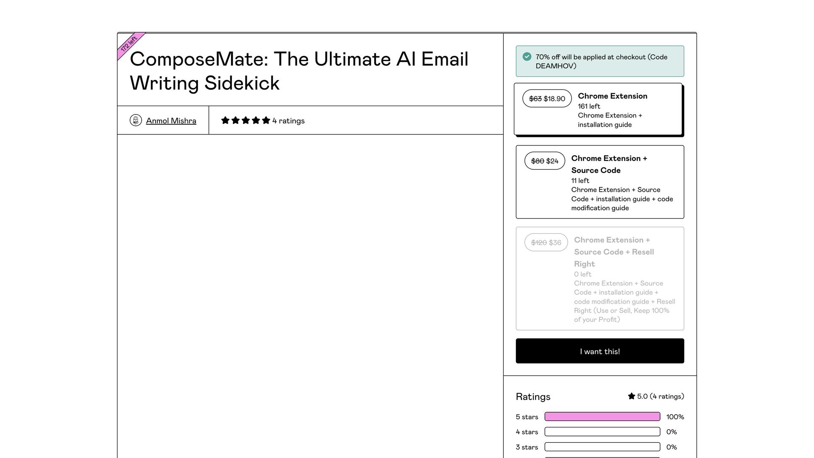Image resolution: width=814 pixels, height=458 pixels.
Task: Click the empty 4 stars rating bar
Action: point(602,432)
